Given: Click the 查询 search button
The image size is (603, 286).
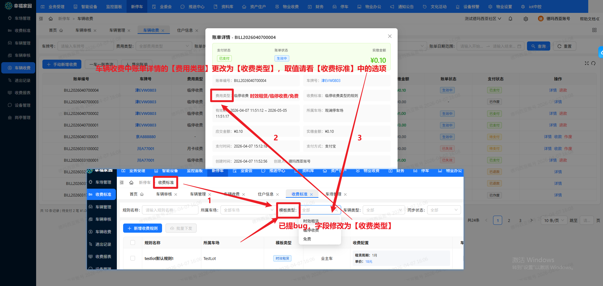Looking at the screenshot, I should coord(538,46).
